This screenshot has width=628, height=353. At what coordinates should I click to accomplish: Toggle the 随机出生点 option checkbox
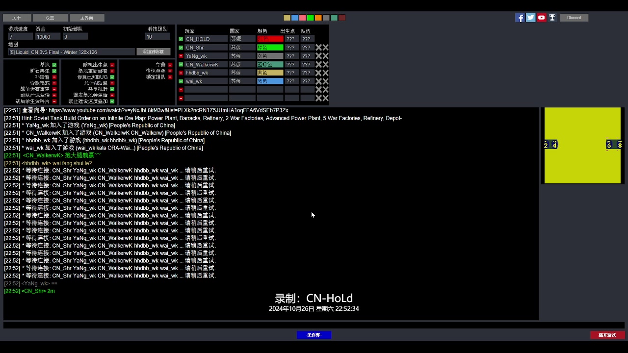(x=112, y=65)
